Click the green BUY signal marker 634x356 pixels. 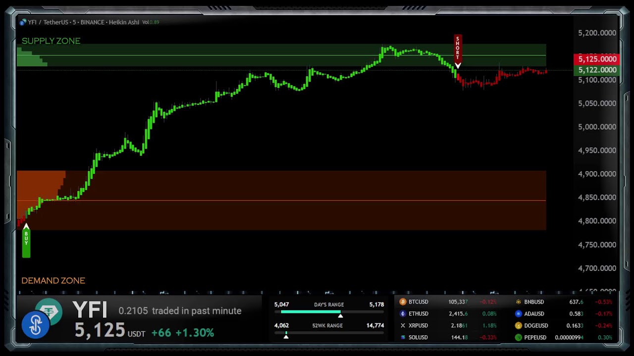click(26, 241)
